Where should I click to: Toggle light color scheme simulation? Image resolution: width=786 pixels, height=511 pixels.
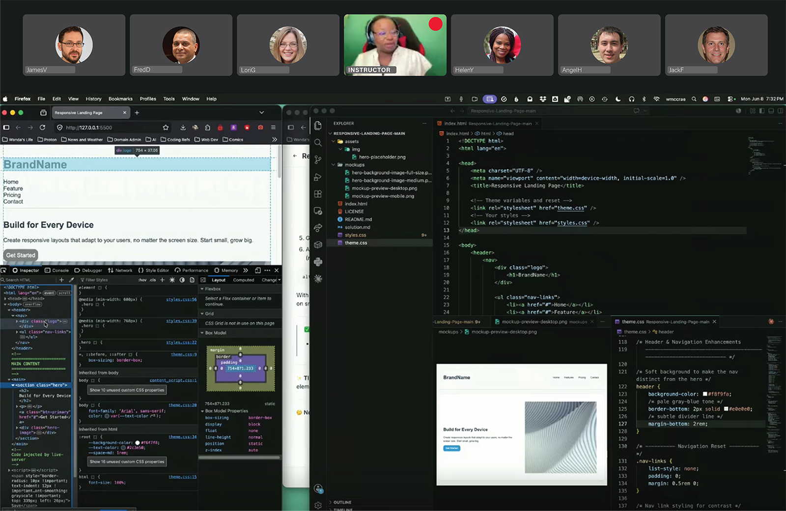[172, 280]
